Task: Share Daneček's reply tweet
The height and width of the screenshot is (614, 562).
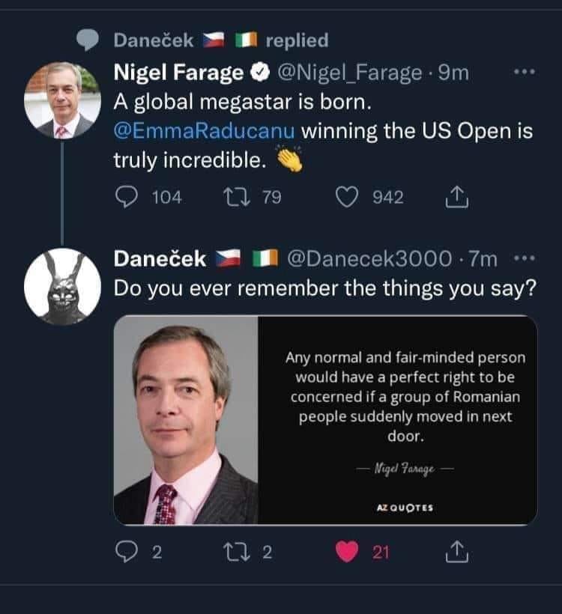Action: click(456, 553)
